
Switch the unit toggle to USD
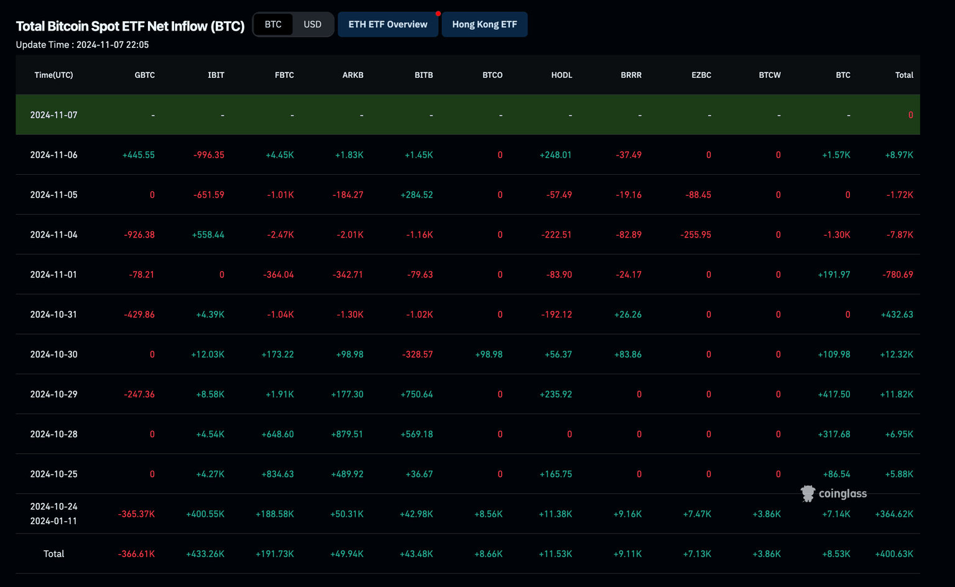(x=312, y=24)
